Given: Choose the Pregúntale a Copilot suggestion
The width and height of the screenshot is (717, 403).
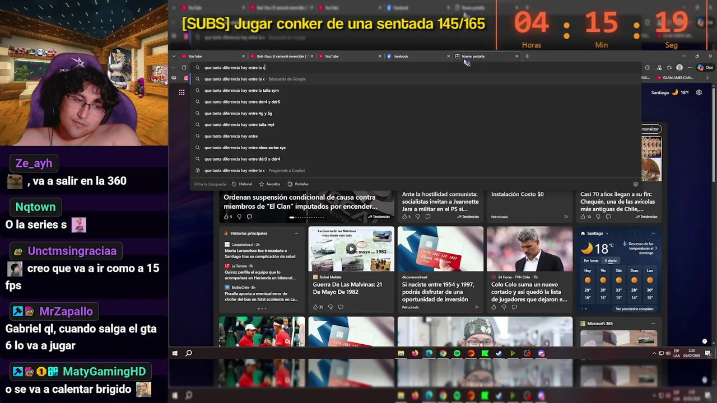Looking at the screenshot, I should click(x=415, y=170).
